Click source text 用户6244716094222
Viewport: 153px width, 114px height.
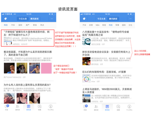(x=12, y=77)
